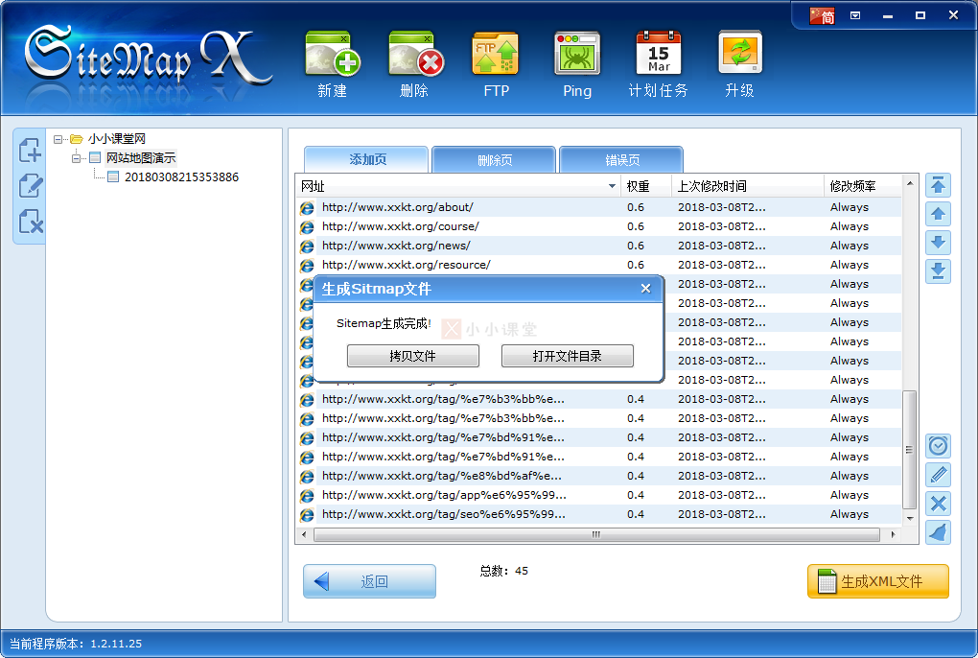Click the 简 language switch icon
978x658 pixels.
coord(822,15)
